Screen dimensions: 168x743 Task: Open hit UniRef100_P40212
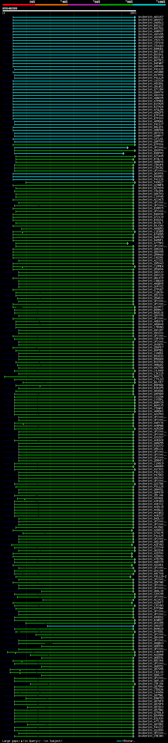click(151, 727)
